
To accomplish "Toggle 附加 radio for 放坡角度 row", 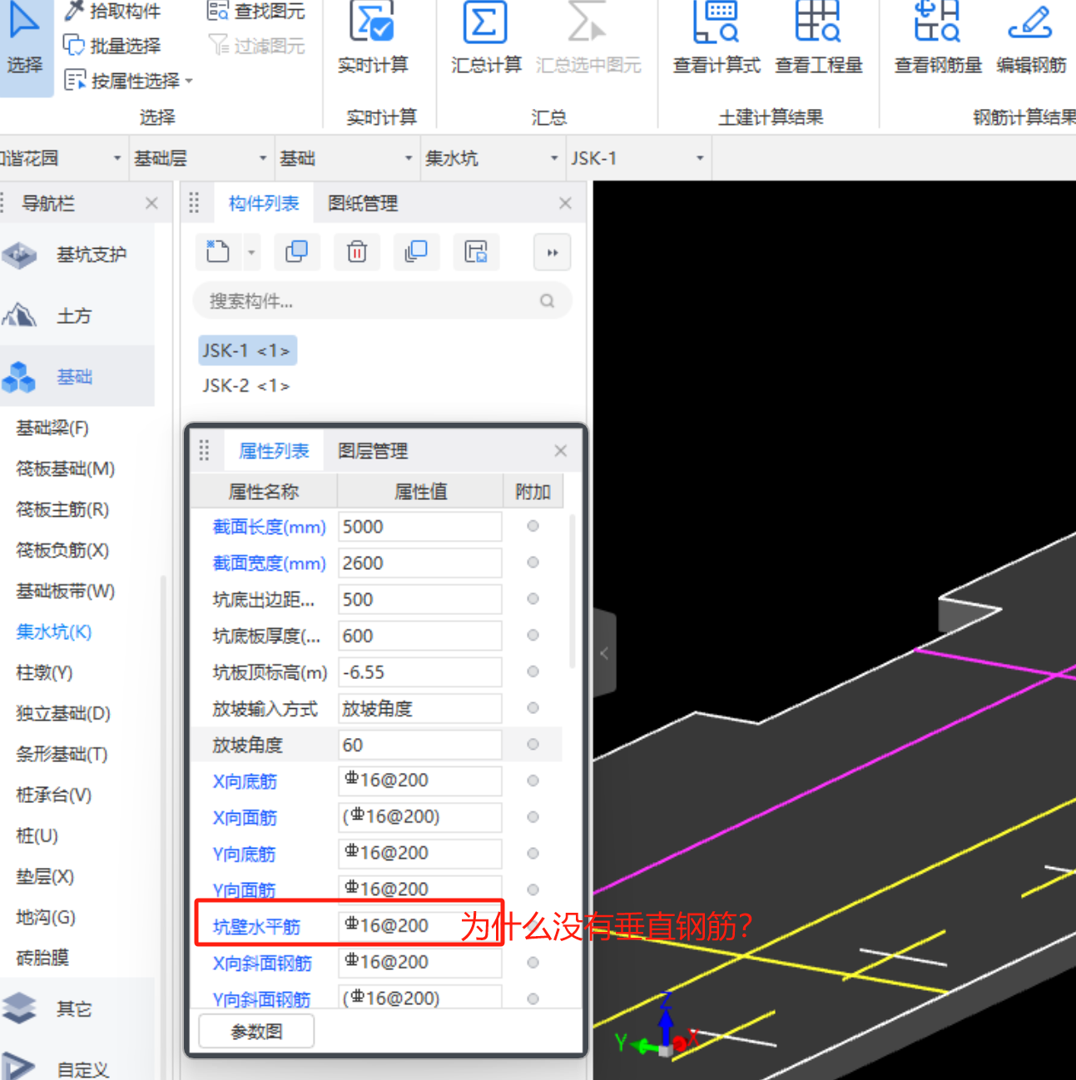I will point(533,745).
